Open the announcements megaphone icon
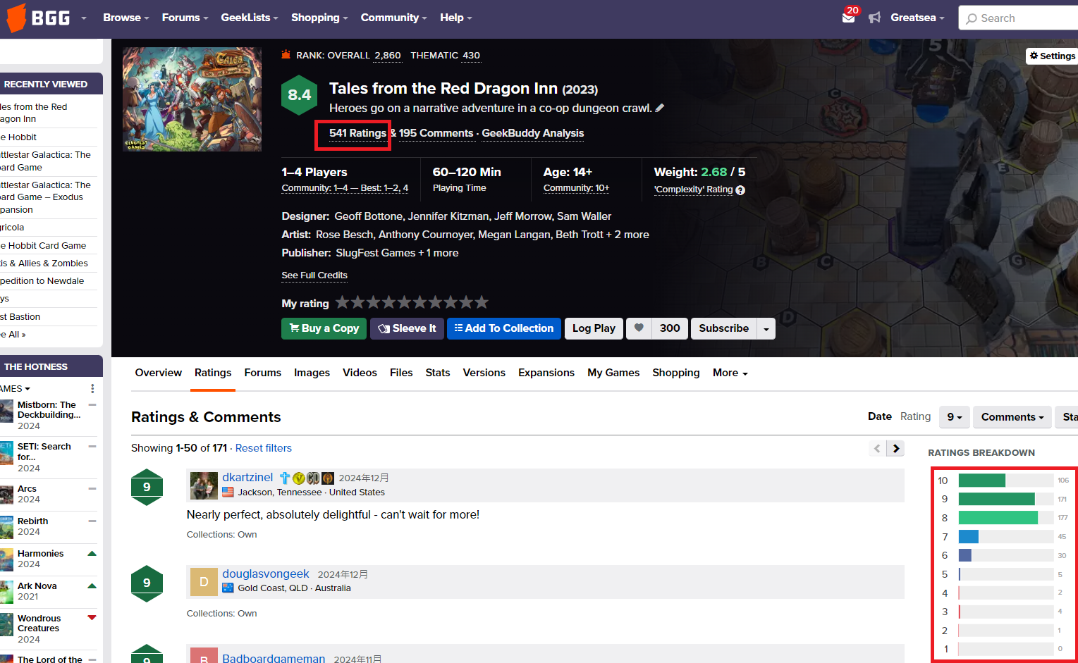The width and height of the screenshot is (1078, 663). [875, 18]
